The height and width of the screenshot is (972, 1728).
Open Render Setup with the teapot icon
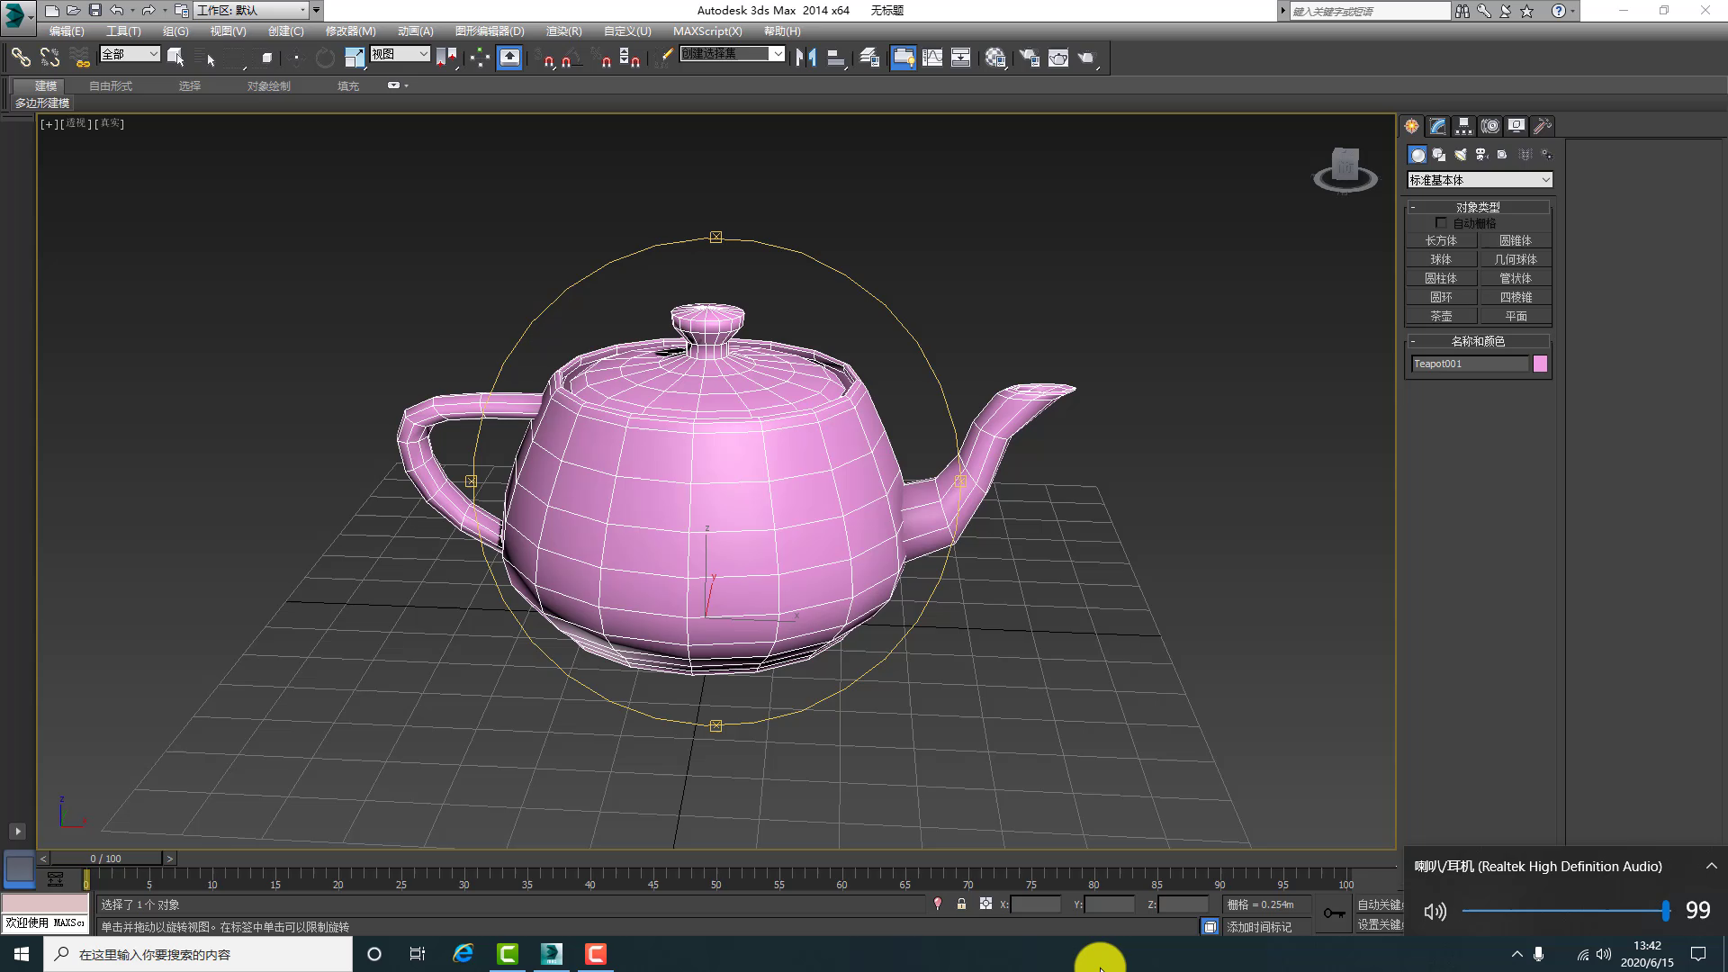(x=1029, y=58)
